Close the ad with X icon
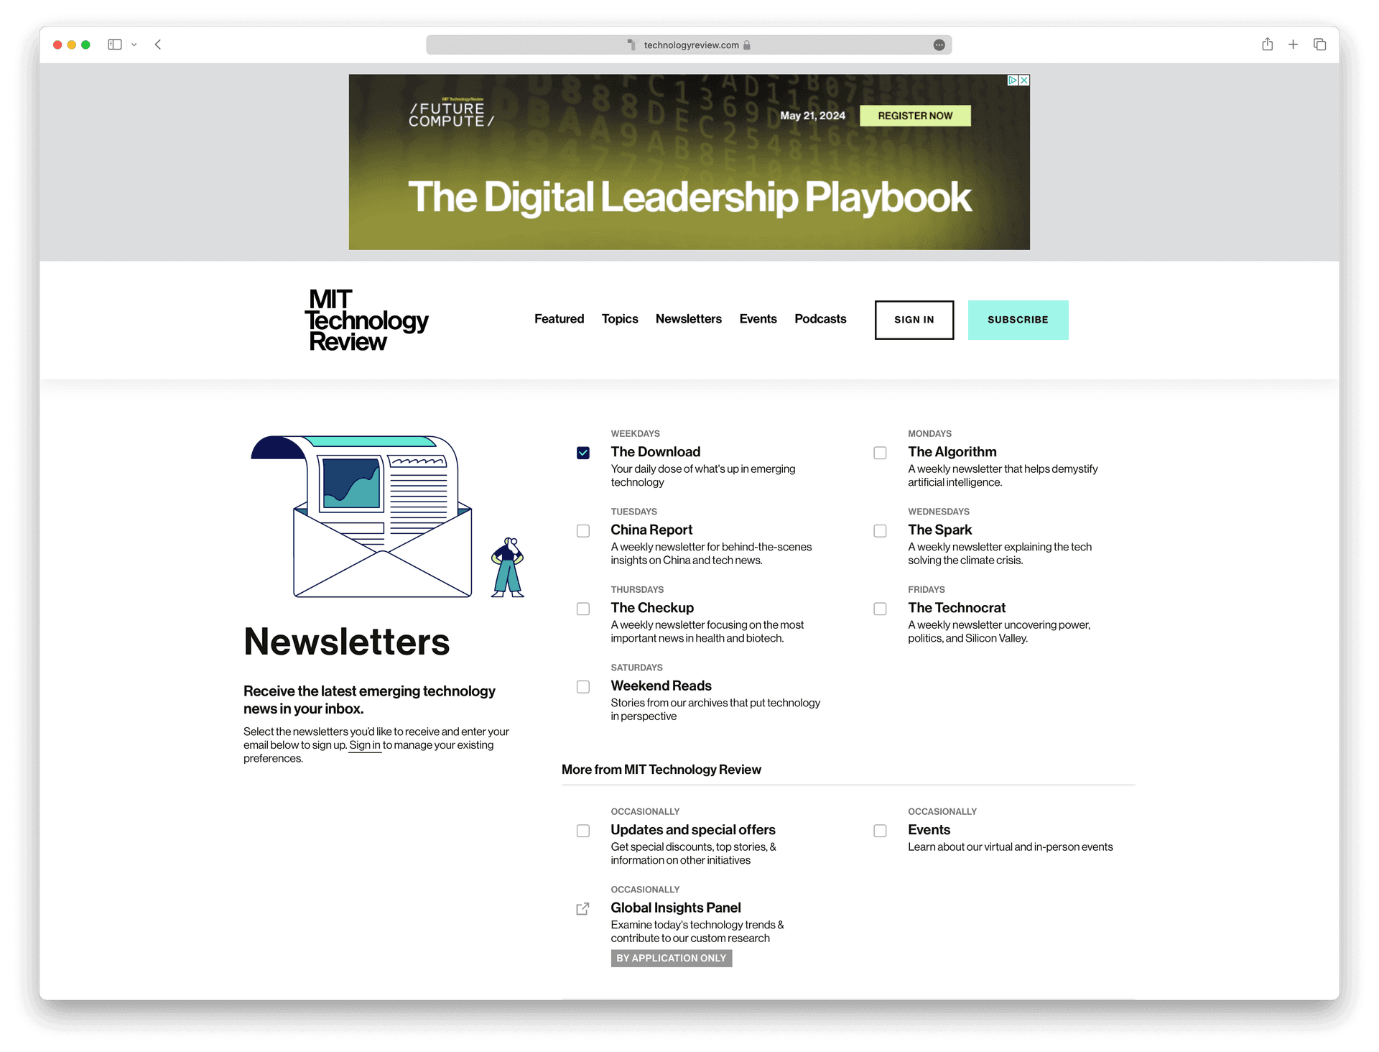The height and width of the screenshot is (1052, 1379). (x=1024, y=80)
